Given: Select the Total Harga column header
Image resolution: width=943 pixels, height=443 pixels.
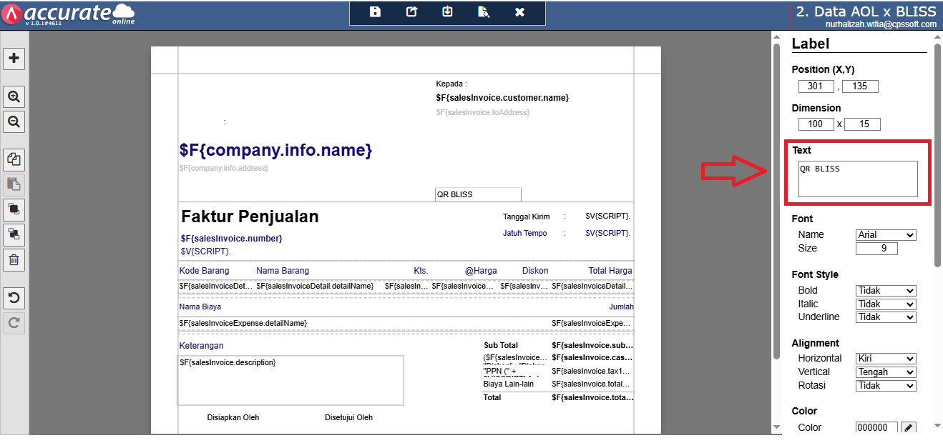Looking at the screenshot, I should point(610,271).
